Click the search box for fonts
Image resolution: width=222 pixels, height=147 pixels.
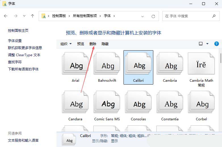click(x=191, y=16)
